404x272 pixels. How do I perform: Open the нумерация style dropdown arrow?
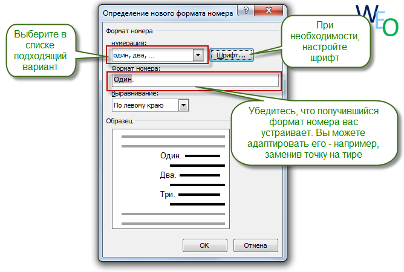click(197, 55)
